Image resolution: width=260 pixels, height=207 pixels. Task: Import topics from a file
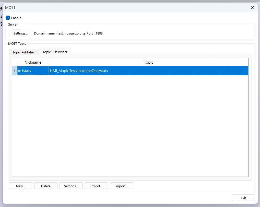(x=122, y=186)
